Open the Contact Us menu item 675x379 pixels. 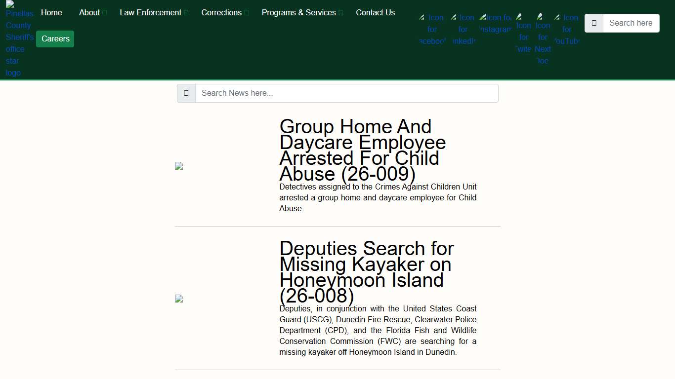[x=375, y=13]
